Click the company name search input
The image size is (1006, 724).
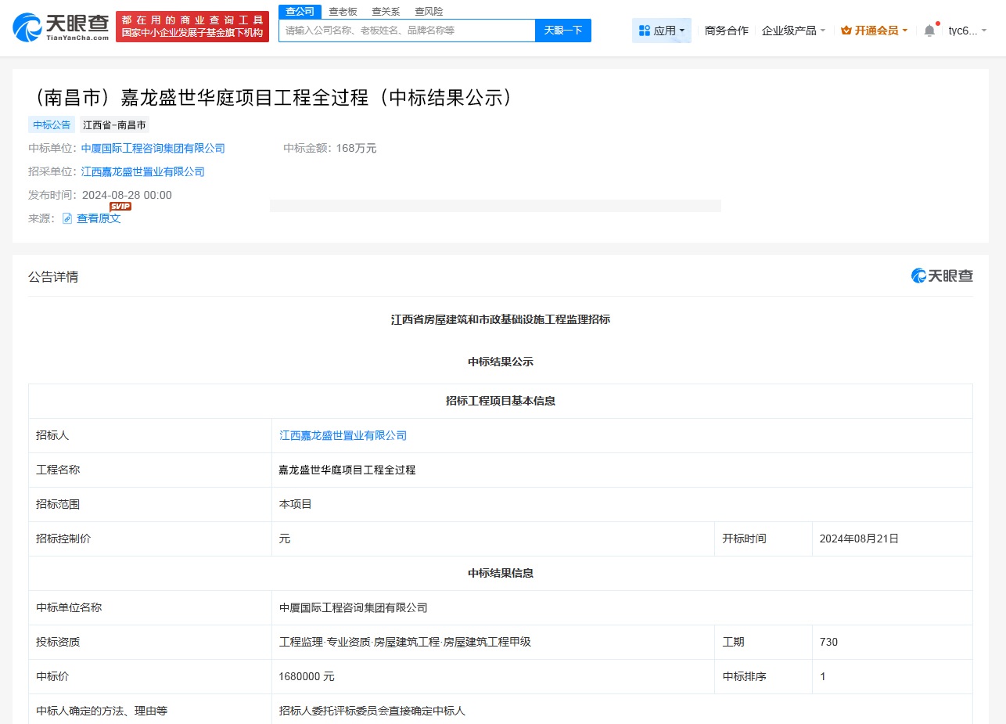coord(407,31)
